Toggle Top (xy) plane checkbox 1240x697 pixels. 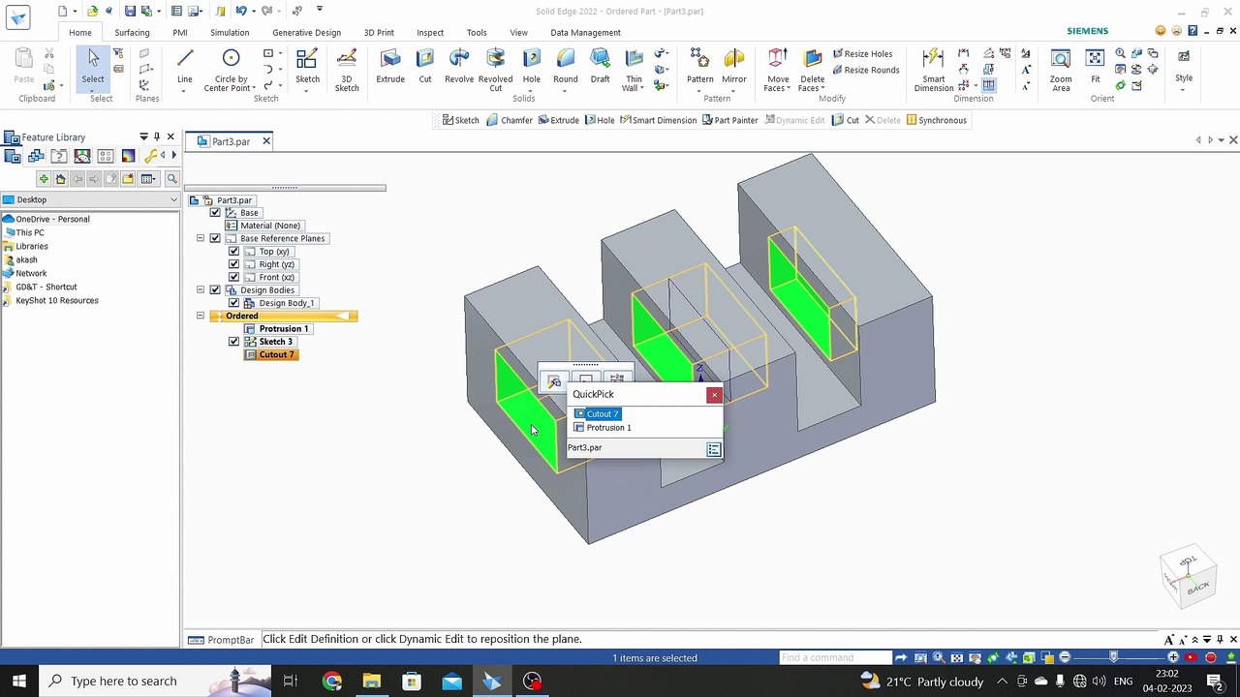pyautogui.click(x=233, y=252)
